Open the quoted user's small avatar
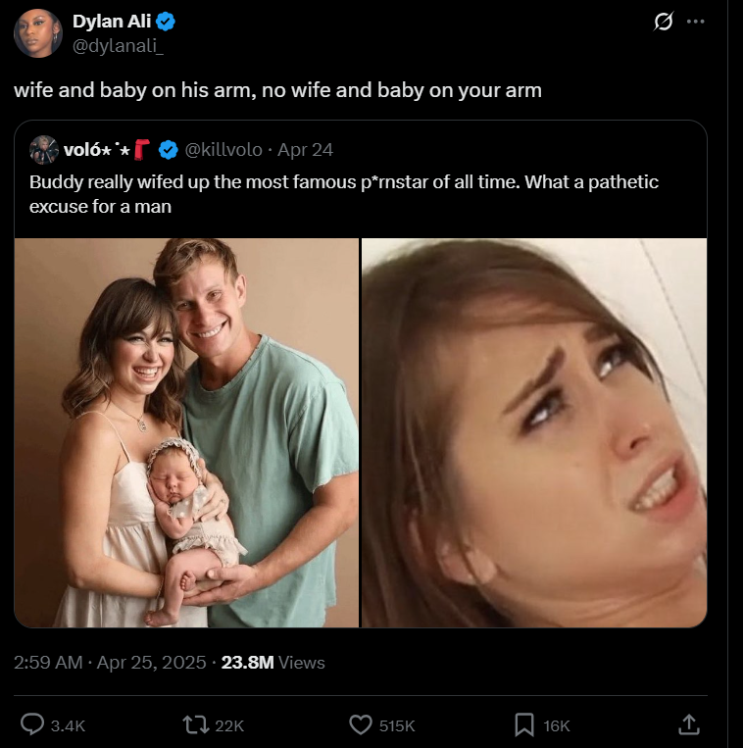The height and width of the screenshot is (748, 743). pyautogui.click(x=44, y=150)
